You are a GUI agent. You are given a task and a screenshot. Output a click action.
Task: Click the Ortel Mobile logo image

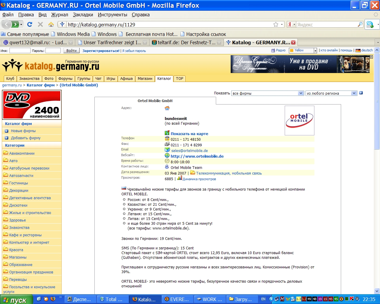pyautogui.click(x=299, y=120)
